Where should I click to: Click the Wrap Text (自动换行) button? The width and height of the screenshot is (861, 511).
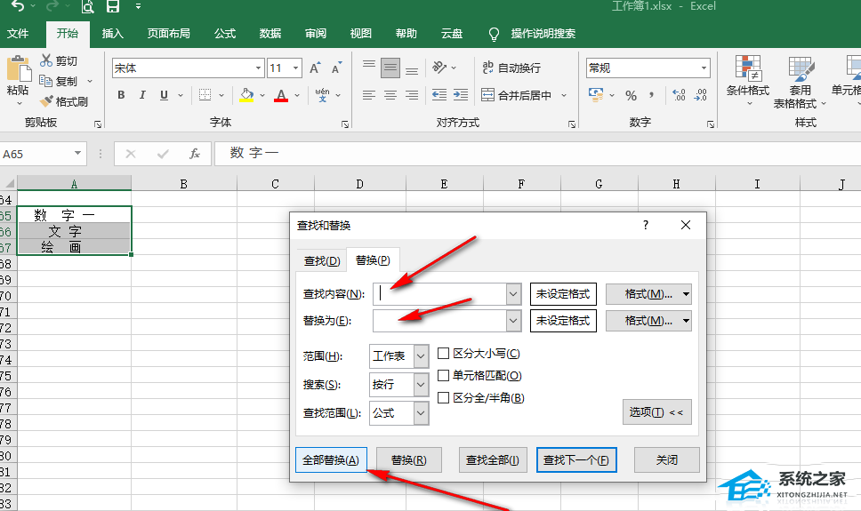(x=511, y=68)
